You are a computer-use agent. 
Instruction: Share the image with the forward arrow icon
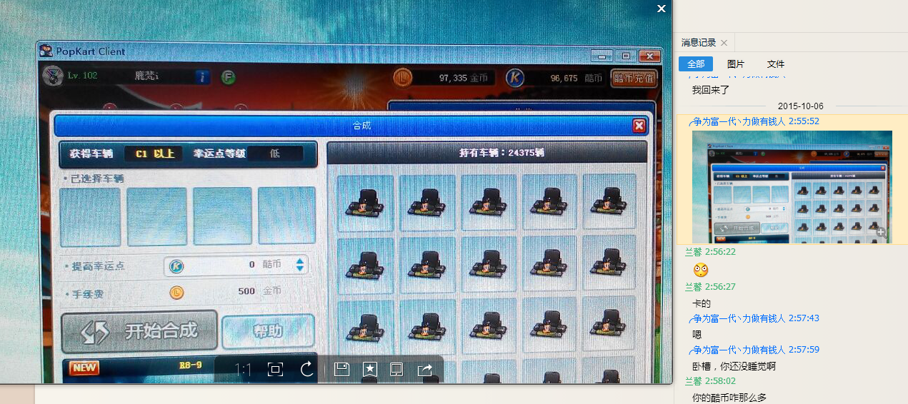(x=425, y=369)
